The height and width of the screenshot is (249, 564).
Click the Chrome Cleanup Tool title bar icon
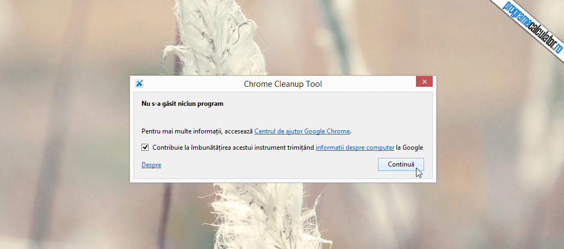click(x=139, y=84)
